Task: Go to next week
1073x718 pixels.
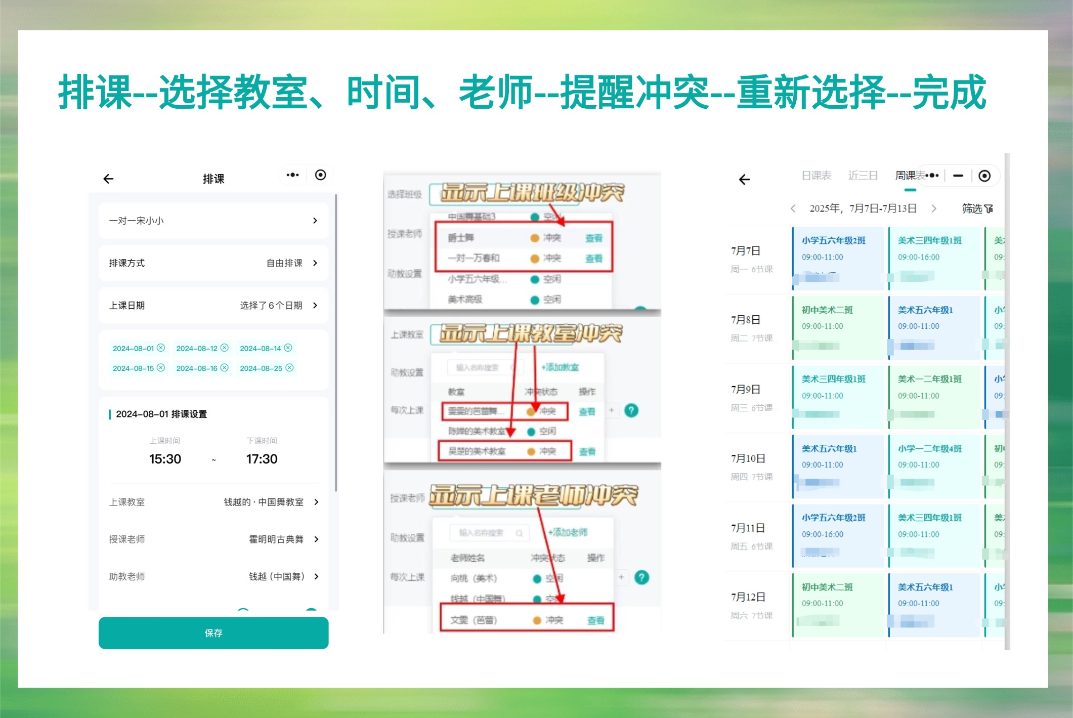Action: [934, 208]
